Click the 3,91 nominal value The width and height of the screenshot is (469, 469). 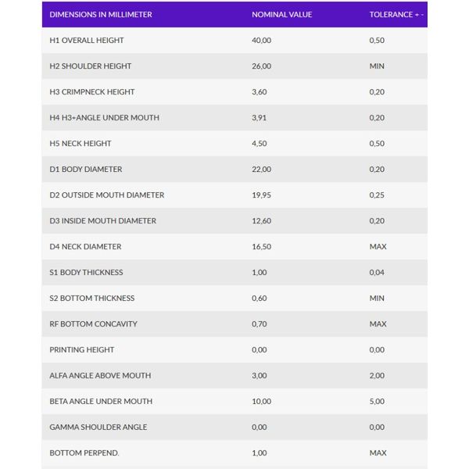click(x=259, y=117)
